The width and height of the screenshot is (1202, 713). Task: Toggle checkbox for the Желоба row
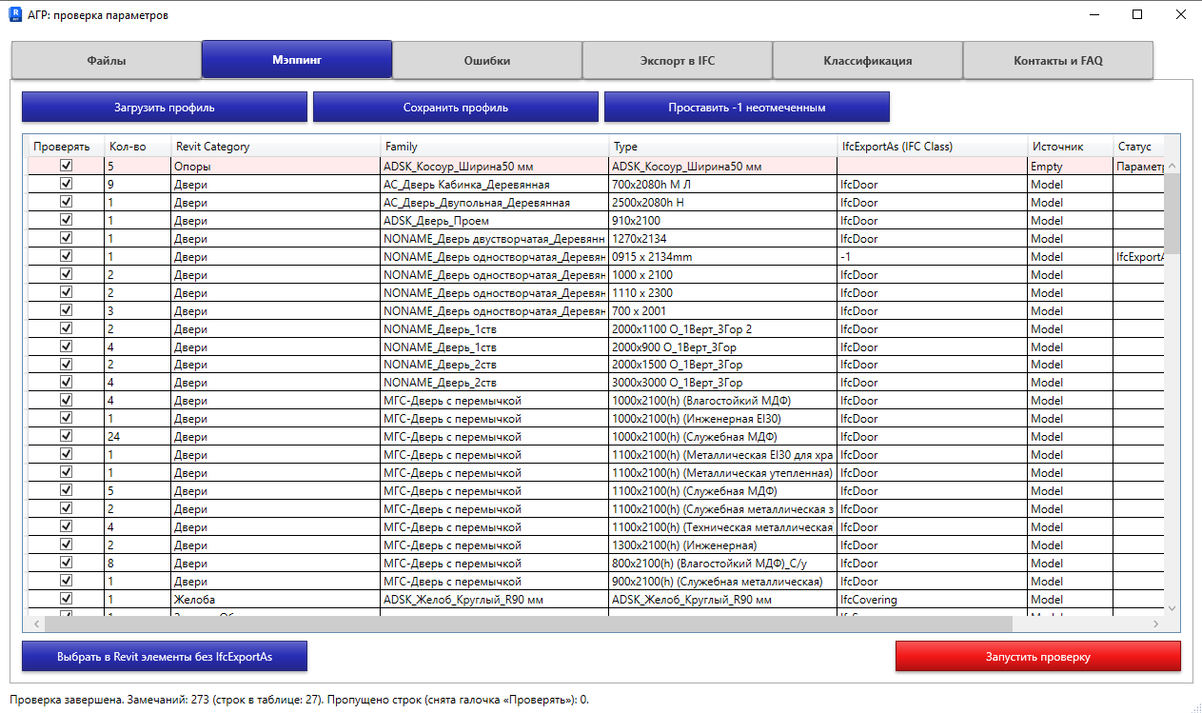[x=66, y=600]
